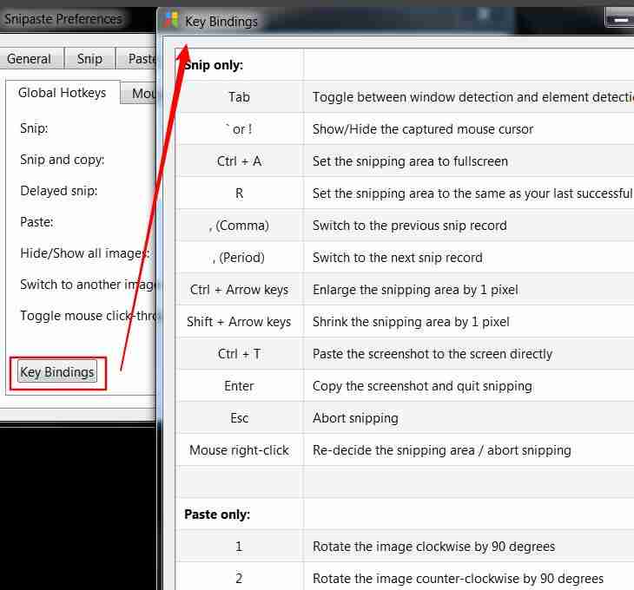Click the 'Snip:' hotkey label
The width and height of the screenshot is (634, 590).
point(34,128)
